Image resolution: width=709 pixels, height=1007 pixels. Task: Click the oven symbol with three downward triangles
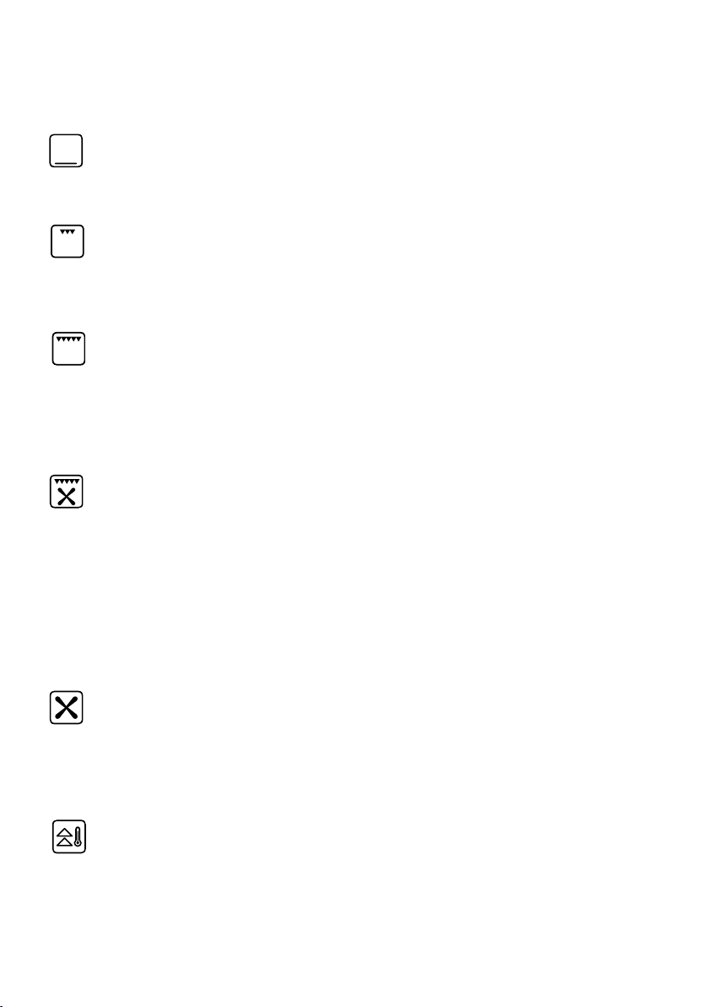pyautogui.click(x=68, y=242)
